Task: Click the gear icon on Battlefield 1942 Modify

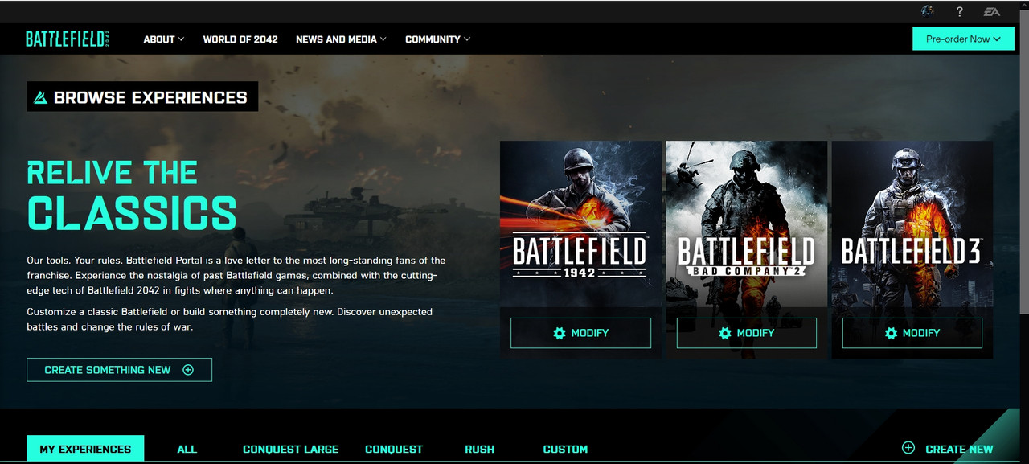Action: click(x=560, y=333)
